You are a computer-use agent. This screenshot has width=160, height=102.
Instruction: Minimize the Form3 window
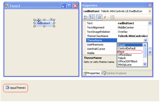63,6
